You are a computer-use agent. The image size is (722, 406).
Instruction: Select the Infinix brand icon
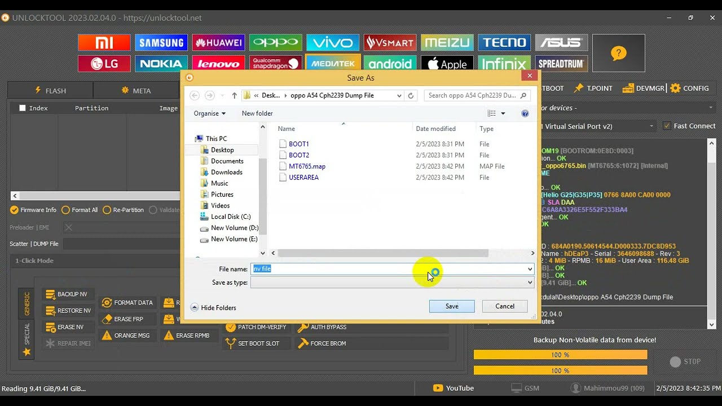(x=504, y=63)
